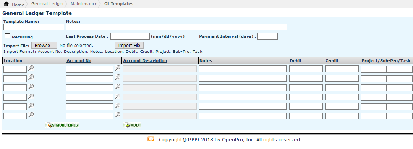Viewport: 413px width, 149px height.
Task: Focus first row Project field
Action: 374,69
